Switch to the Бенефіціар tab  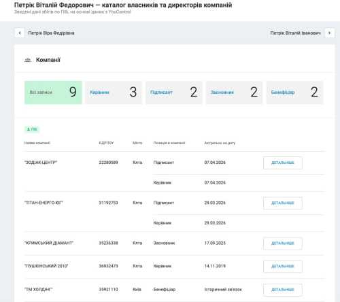(294, 93)
